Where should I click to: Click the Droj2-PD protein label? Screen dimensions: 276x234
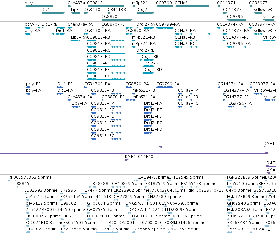[153, 129]
